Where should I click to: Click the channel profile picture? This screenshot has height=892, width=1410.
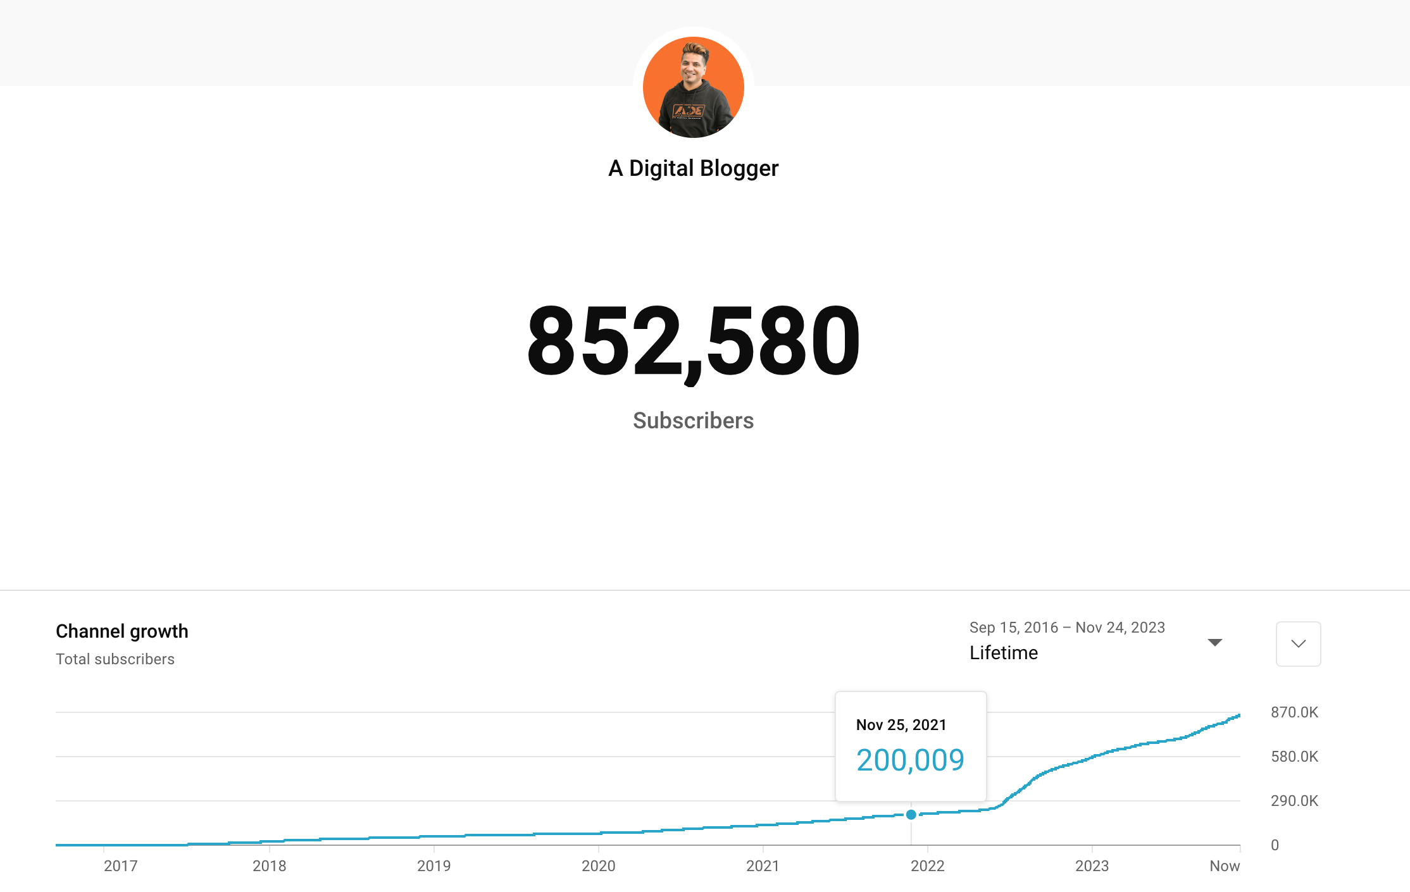(x=692, y=87)
